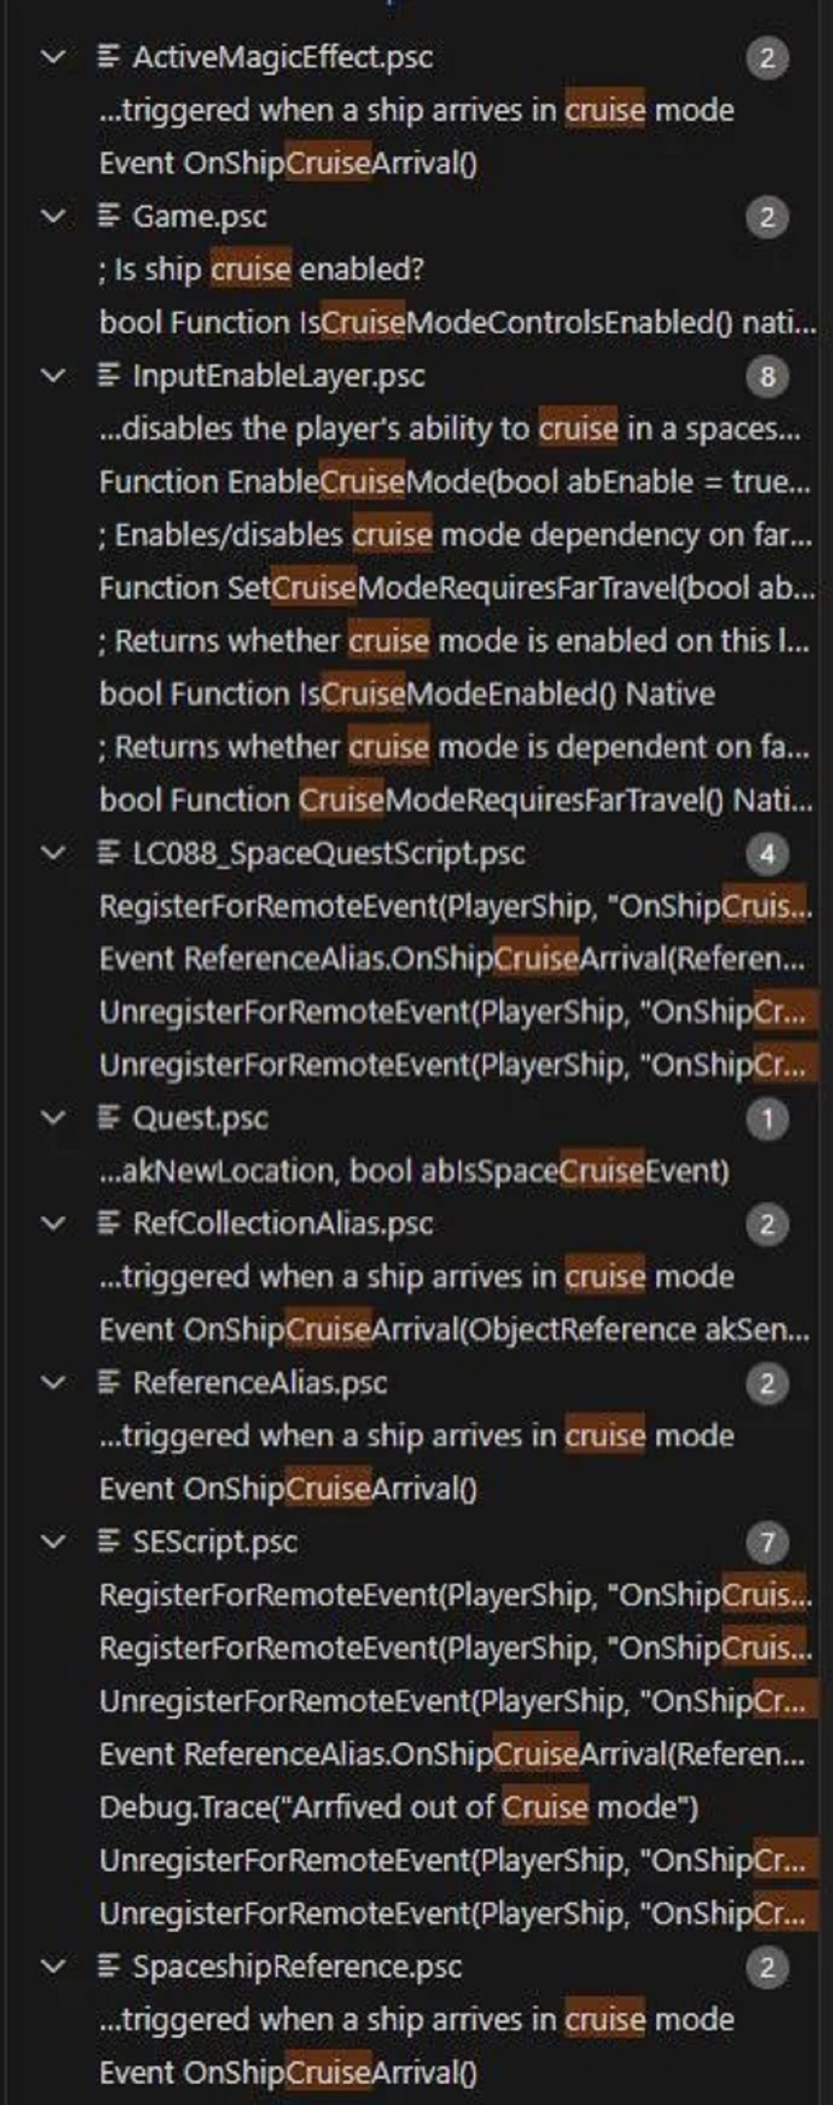Image resolution: width=833 pixels, height=2105 pixels.
Task: Open the 'abIsSpaceCruiseEvent' match in Quest.psc
Action: (414, 1171)
